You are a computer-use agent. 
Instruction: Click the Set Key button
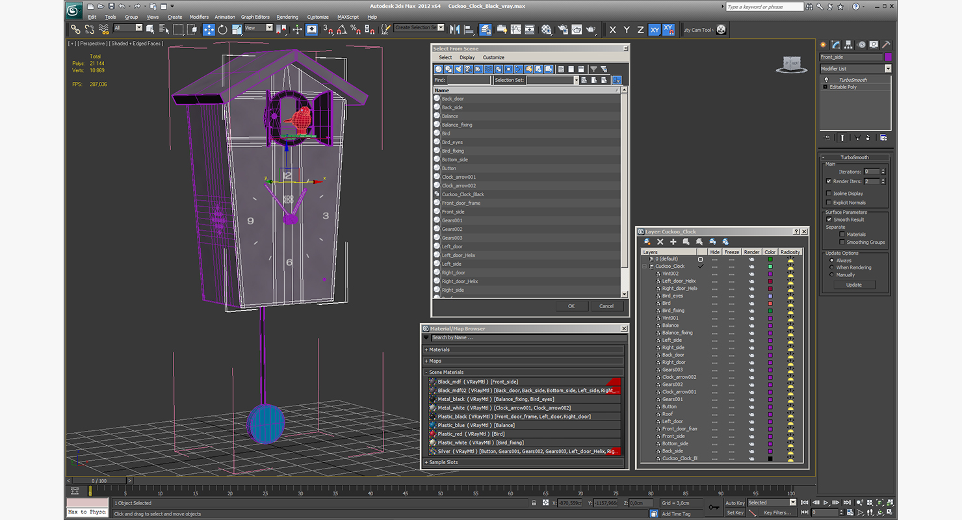click(x=734, y=512)
